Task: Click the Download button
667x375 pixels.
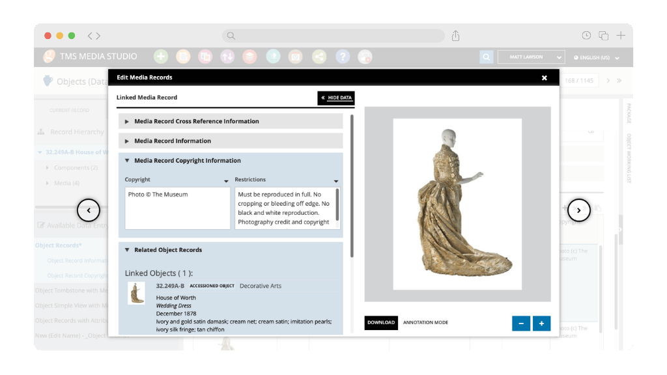Action: coord(381,323)
